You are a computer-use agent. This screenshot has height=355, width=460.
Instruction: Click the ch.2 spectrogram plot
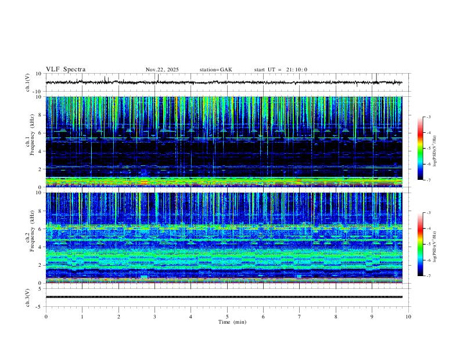click(224, 238)
